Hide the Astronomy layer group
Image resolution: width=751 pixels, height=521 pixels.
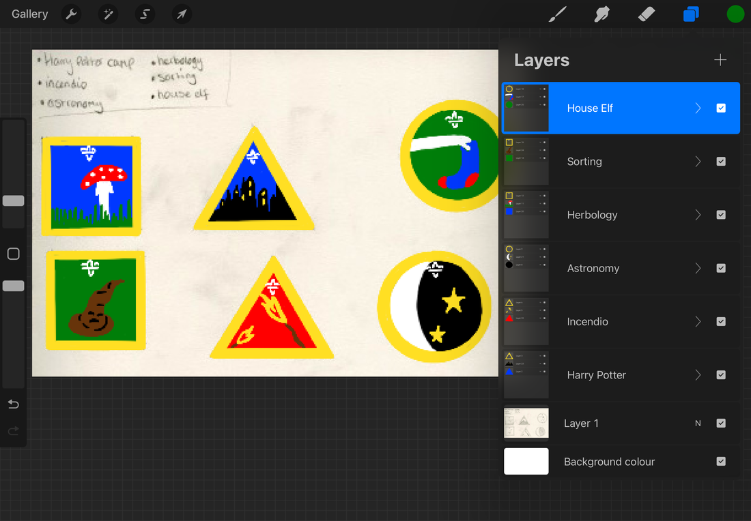721,269
